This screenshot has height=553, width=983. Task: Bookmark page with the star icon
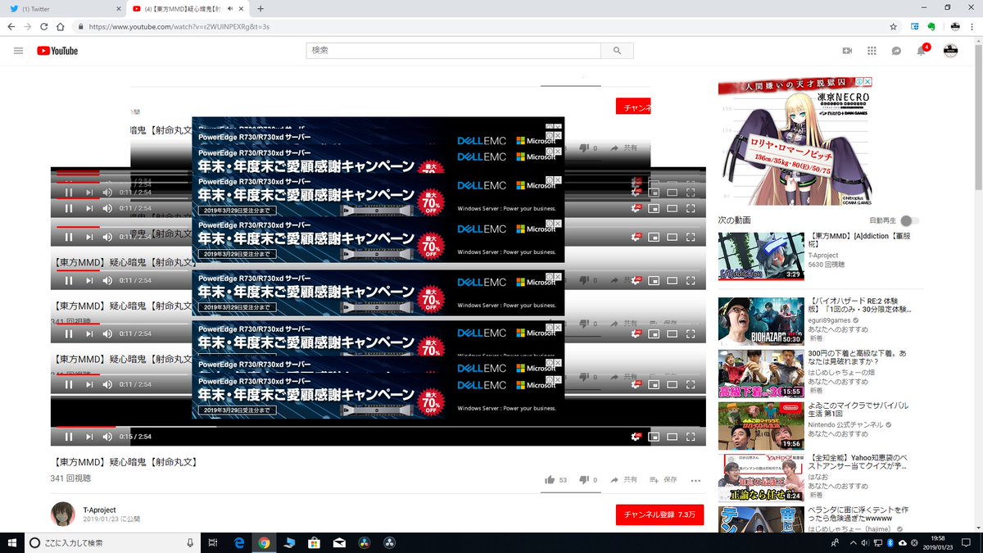tap(893, 26)
